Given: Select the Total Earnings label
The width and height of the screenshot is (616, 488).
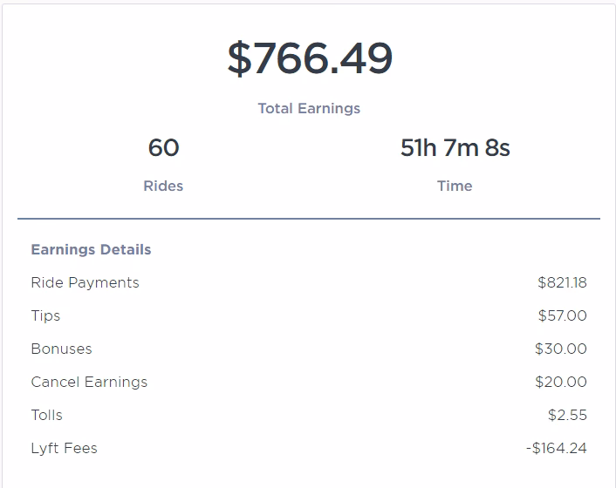Looking at the screenshot, I should click(309, 109).
